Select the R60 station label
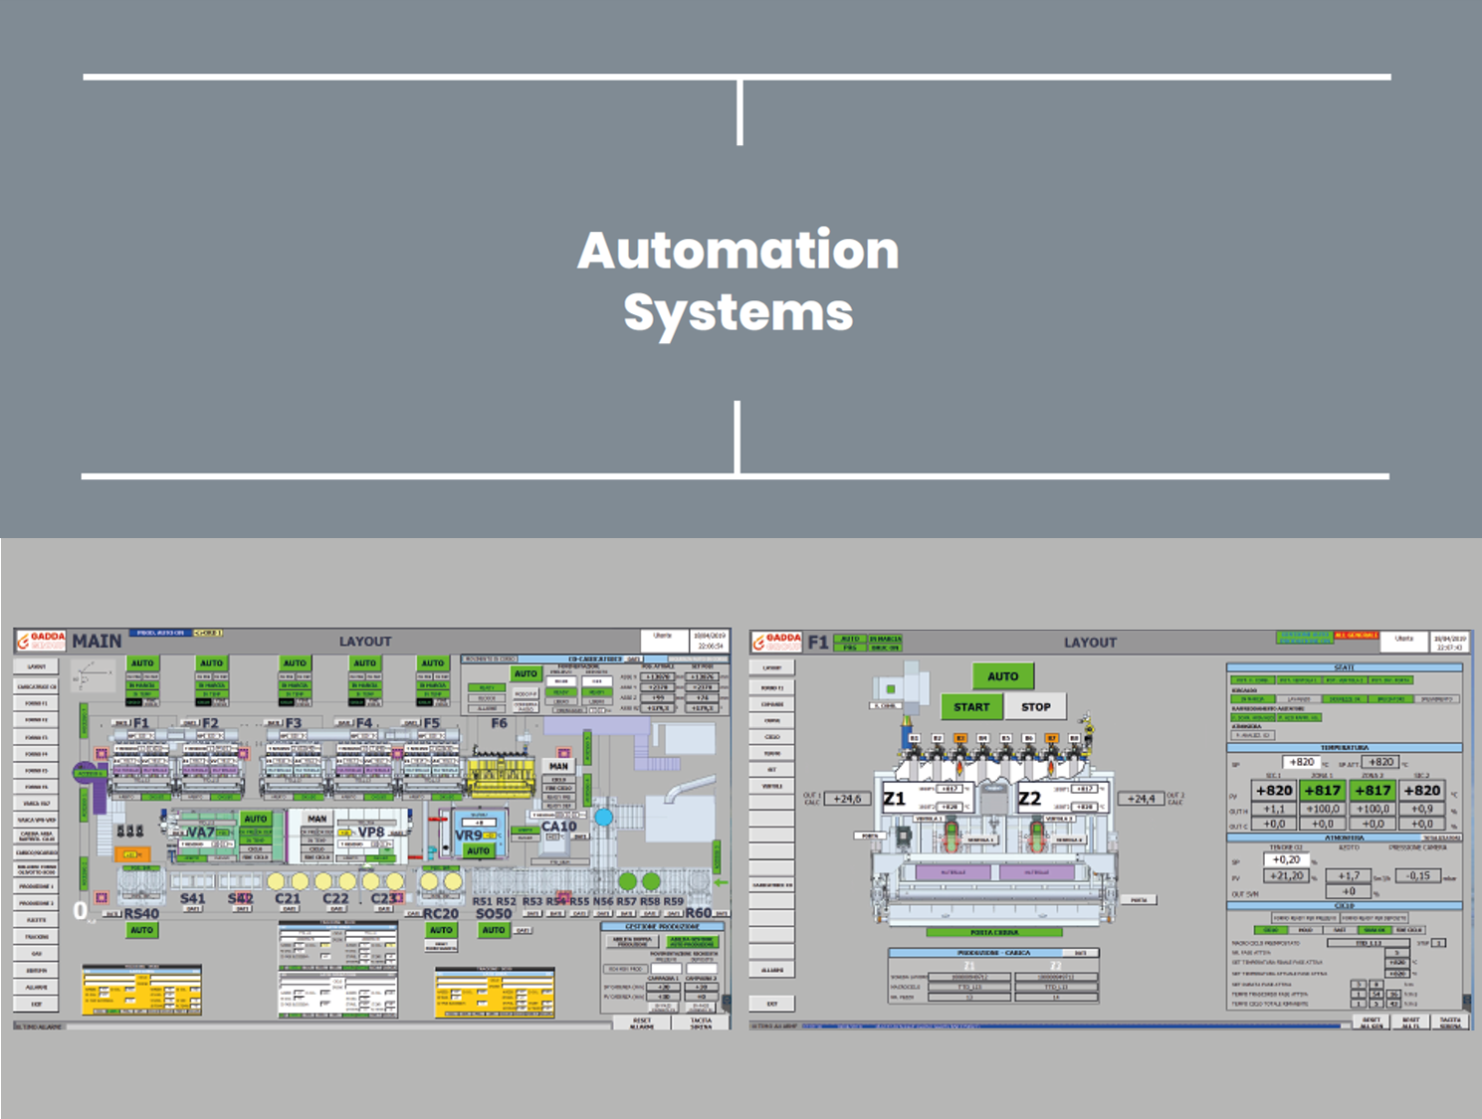1482x1119 pixels. tap(699, 912)
